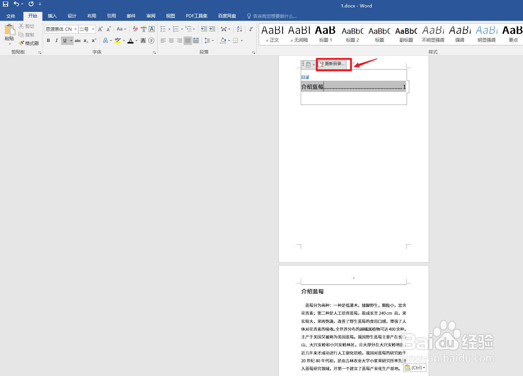Switch to the 插入 ribbon tab
Image resolution: width=523 pixels, height=376 pixels.
coord(52,16)
